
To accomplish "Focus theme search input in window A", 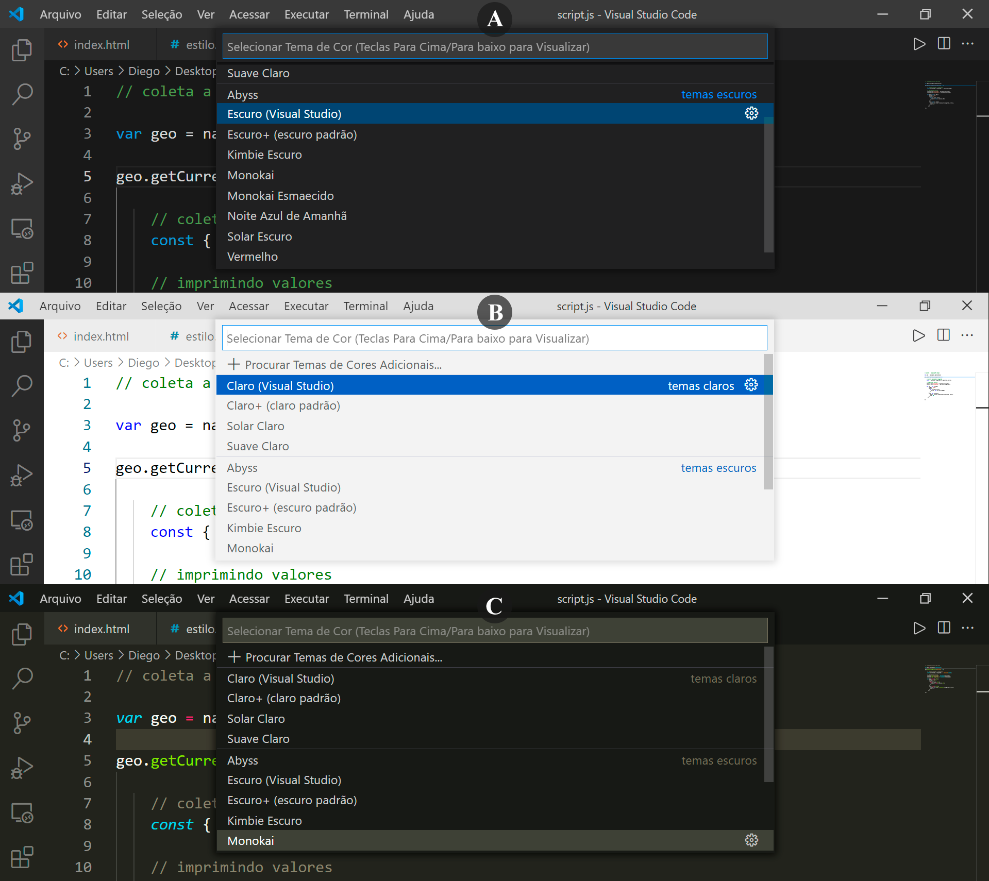I will (x=495, y=47).
